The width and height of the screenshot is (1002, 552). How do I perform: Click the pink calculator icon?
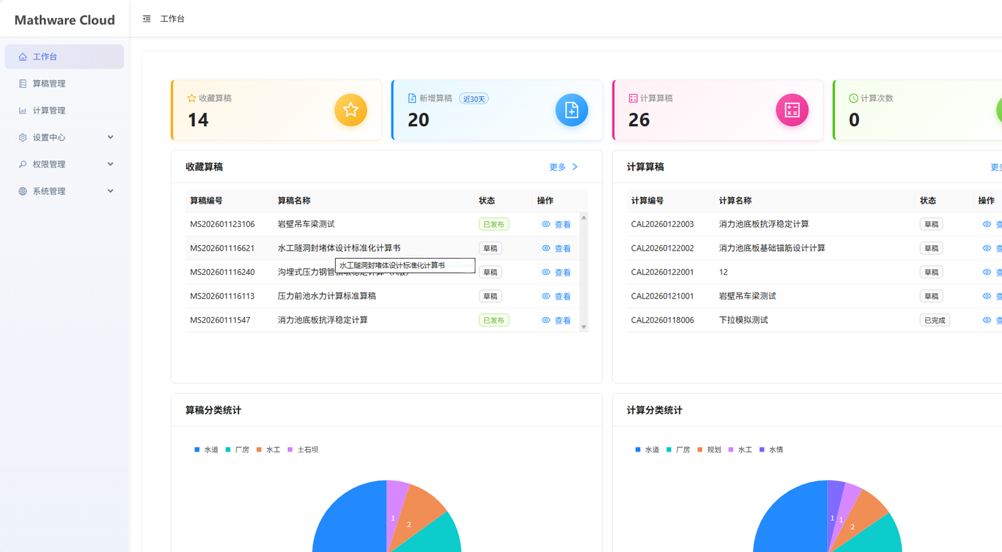[791, 110]
